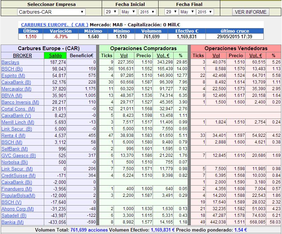Viewport: 282px width, 234px height.
Task: Sort by Vol in Operaciones Compradoras
Action: pyautogui.click(x=124, y=55)
